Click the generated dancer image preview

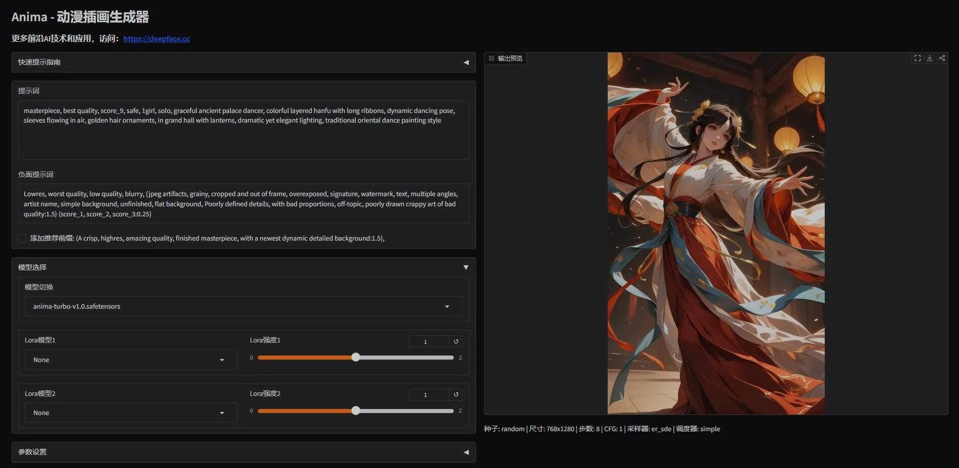pyautogui.click(x=716, y=233)
